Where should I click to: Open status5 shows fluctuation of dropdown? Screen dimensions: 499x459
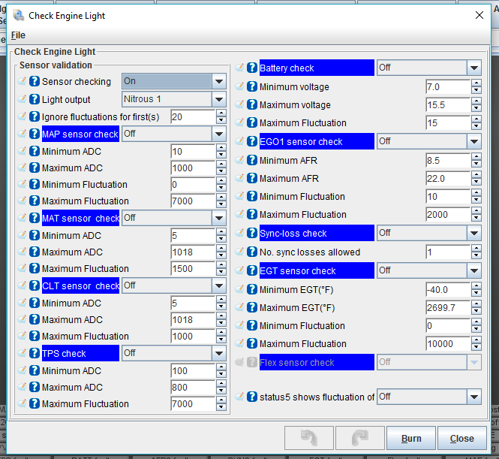[474, 397]
